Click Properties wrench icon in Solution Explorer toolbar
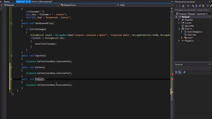Screen dimensions: 212x119 click(211, 6)
